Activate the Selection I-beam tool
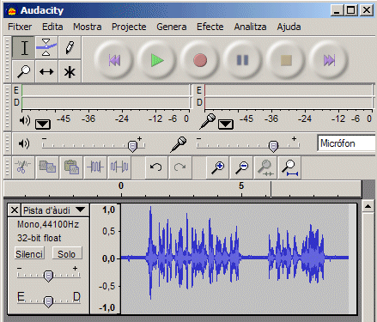The width and height of the screenshot is (377, 322). (23, 47)
